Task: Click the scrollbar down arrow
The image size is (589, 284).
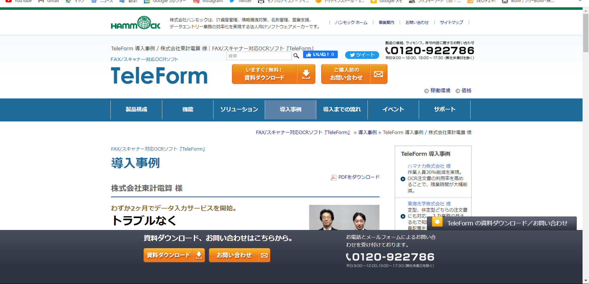Action: click(x=586, y=280)
